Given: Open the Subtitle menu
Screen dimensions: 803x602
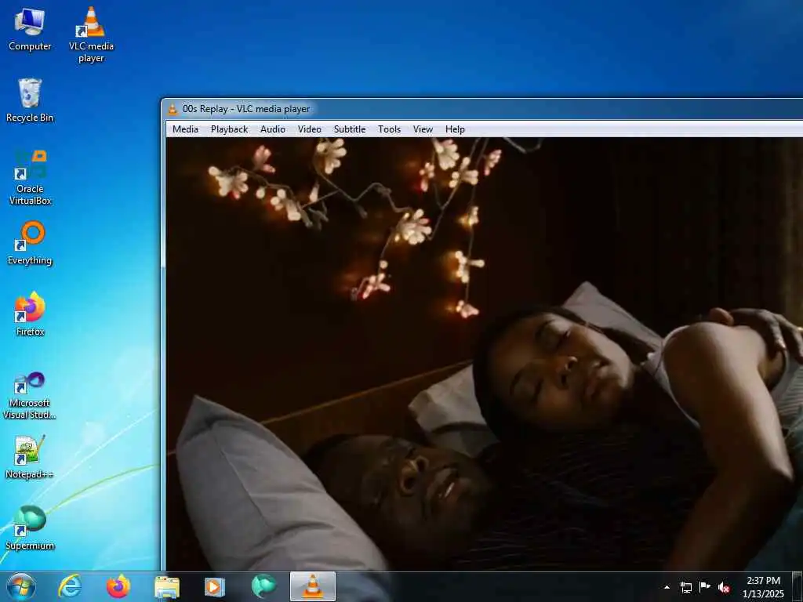Looking at the screenshot, I should pos(349,129).
